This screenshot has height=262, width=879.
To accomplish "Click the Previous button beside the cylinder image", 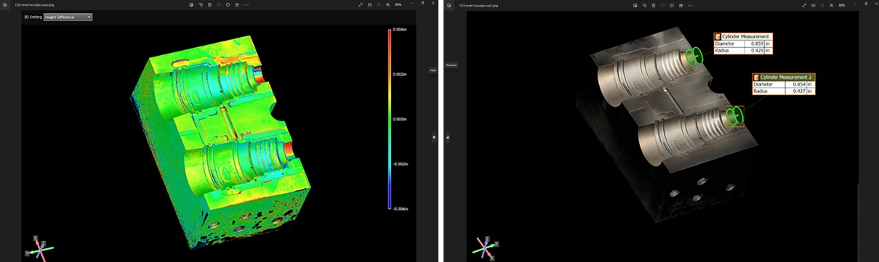I will click(x=451, y=65).
